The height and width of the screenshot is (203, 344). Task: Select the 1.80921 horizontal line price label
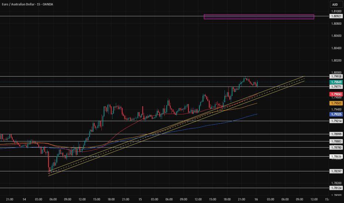[336, 16]
